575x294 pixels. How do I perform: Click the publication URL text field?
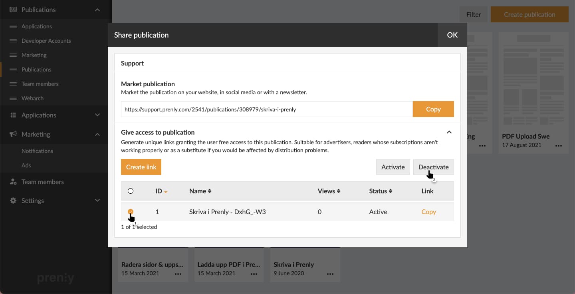pos(266,109)
